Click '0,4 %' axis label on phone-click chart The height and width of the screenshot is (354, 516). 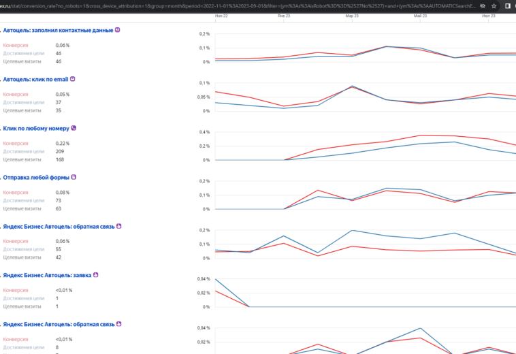(204, 132)
